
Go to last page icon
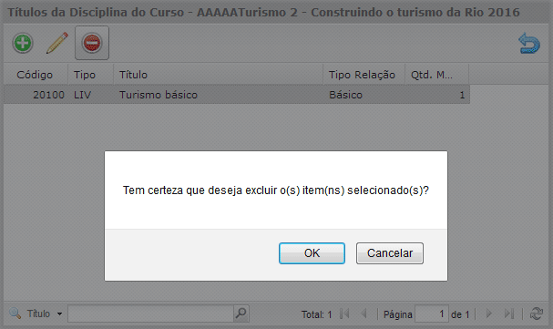click(509, 314)
